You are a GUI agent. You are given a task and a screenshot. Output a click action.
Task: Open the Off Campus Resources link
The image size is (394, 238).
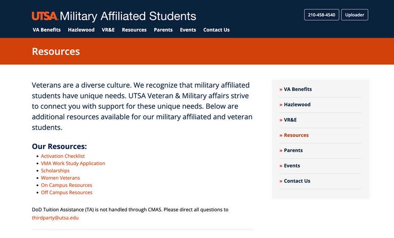[x=67, y=193]
